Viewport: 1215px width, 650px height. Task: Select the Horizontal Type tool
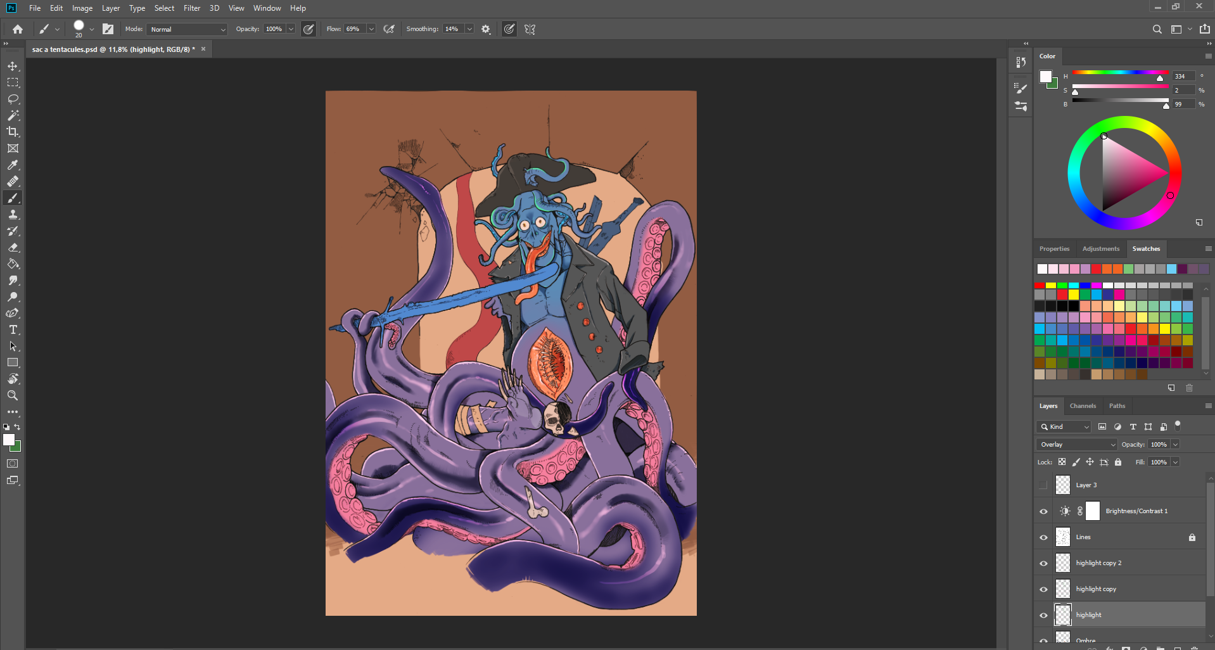13,329
